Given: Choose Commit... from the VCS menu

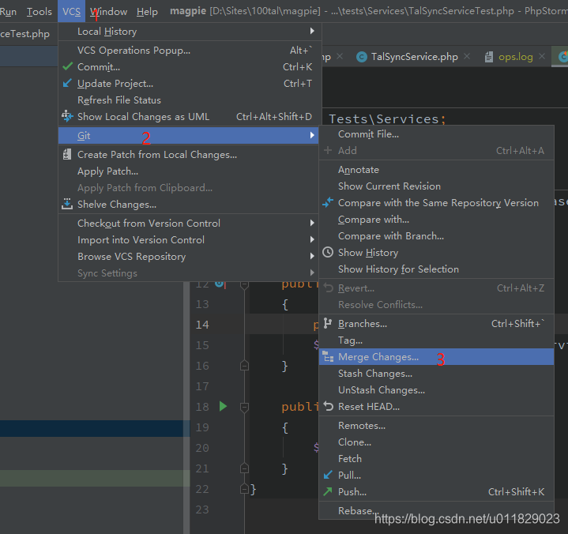Looking at the screenshot, I should pyautogui.click(x=188, y=66).
